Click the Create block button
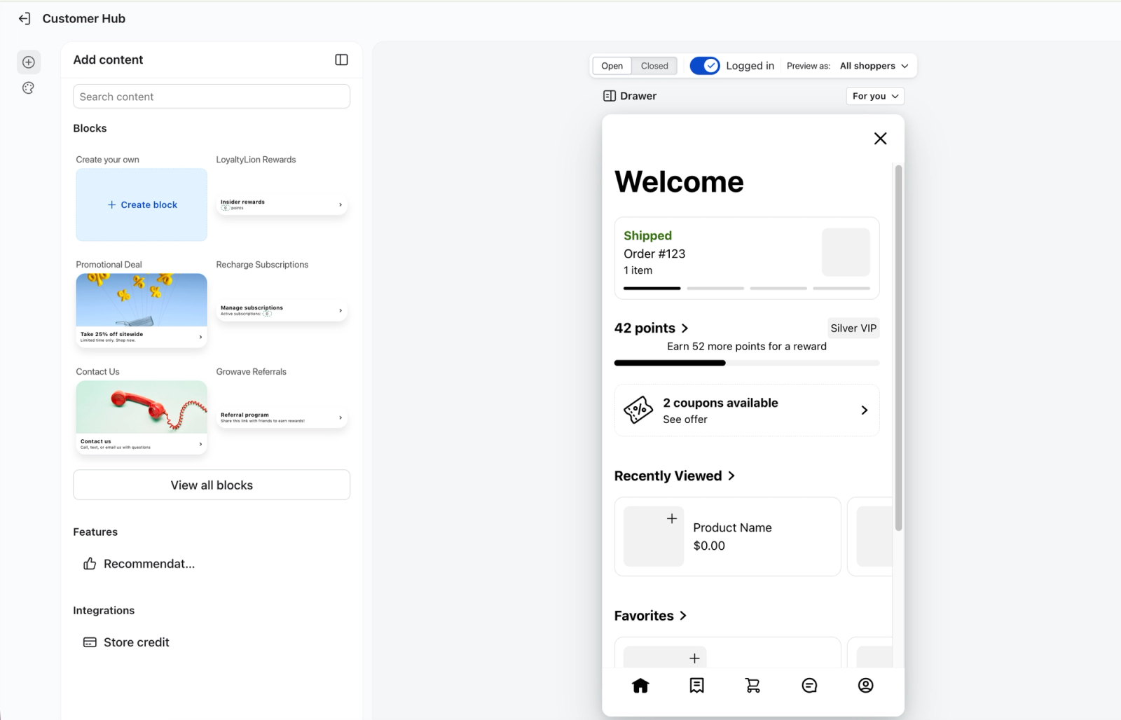1121x720 pixels. click(142, 205)
